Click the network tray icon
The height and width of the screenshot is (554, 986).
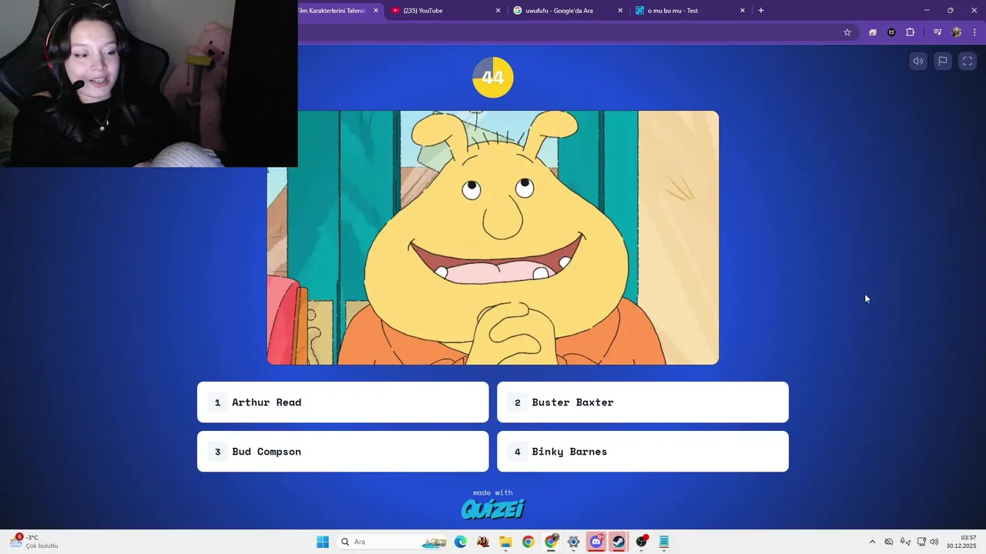pos(921,542)
